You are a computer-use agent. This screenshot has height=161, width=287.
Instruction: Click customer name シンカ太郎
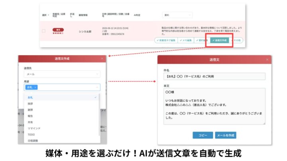85,31
